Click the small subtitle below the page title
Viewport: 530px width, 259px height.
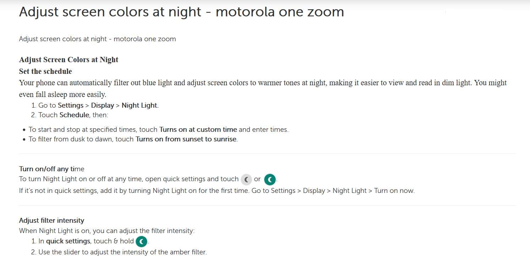(x=97, y=39)
